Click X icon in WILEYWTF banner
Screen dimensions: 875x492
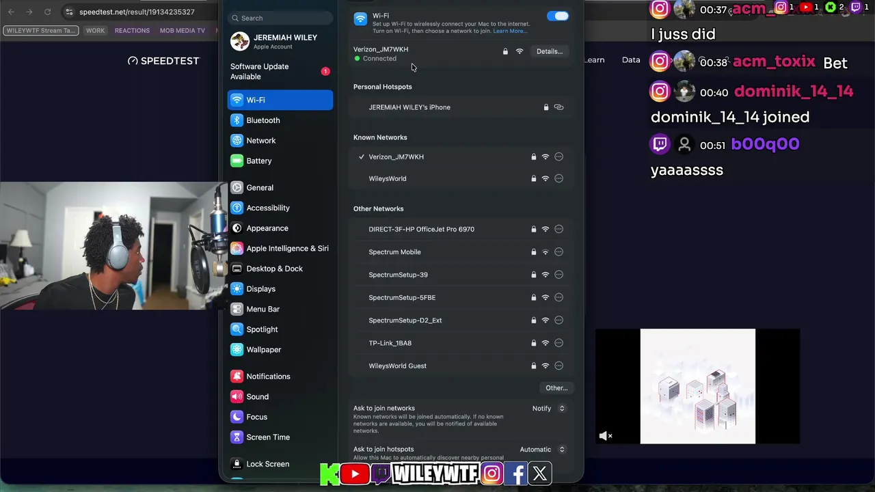coord(540,474)
